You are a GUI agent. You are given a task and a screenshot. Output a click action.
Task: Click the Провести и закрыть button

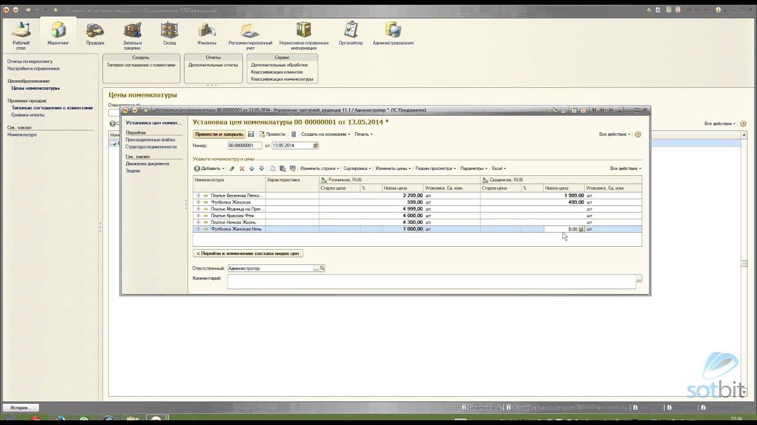pyautogui.click(x=219, y=135)
